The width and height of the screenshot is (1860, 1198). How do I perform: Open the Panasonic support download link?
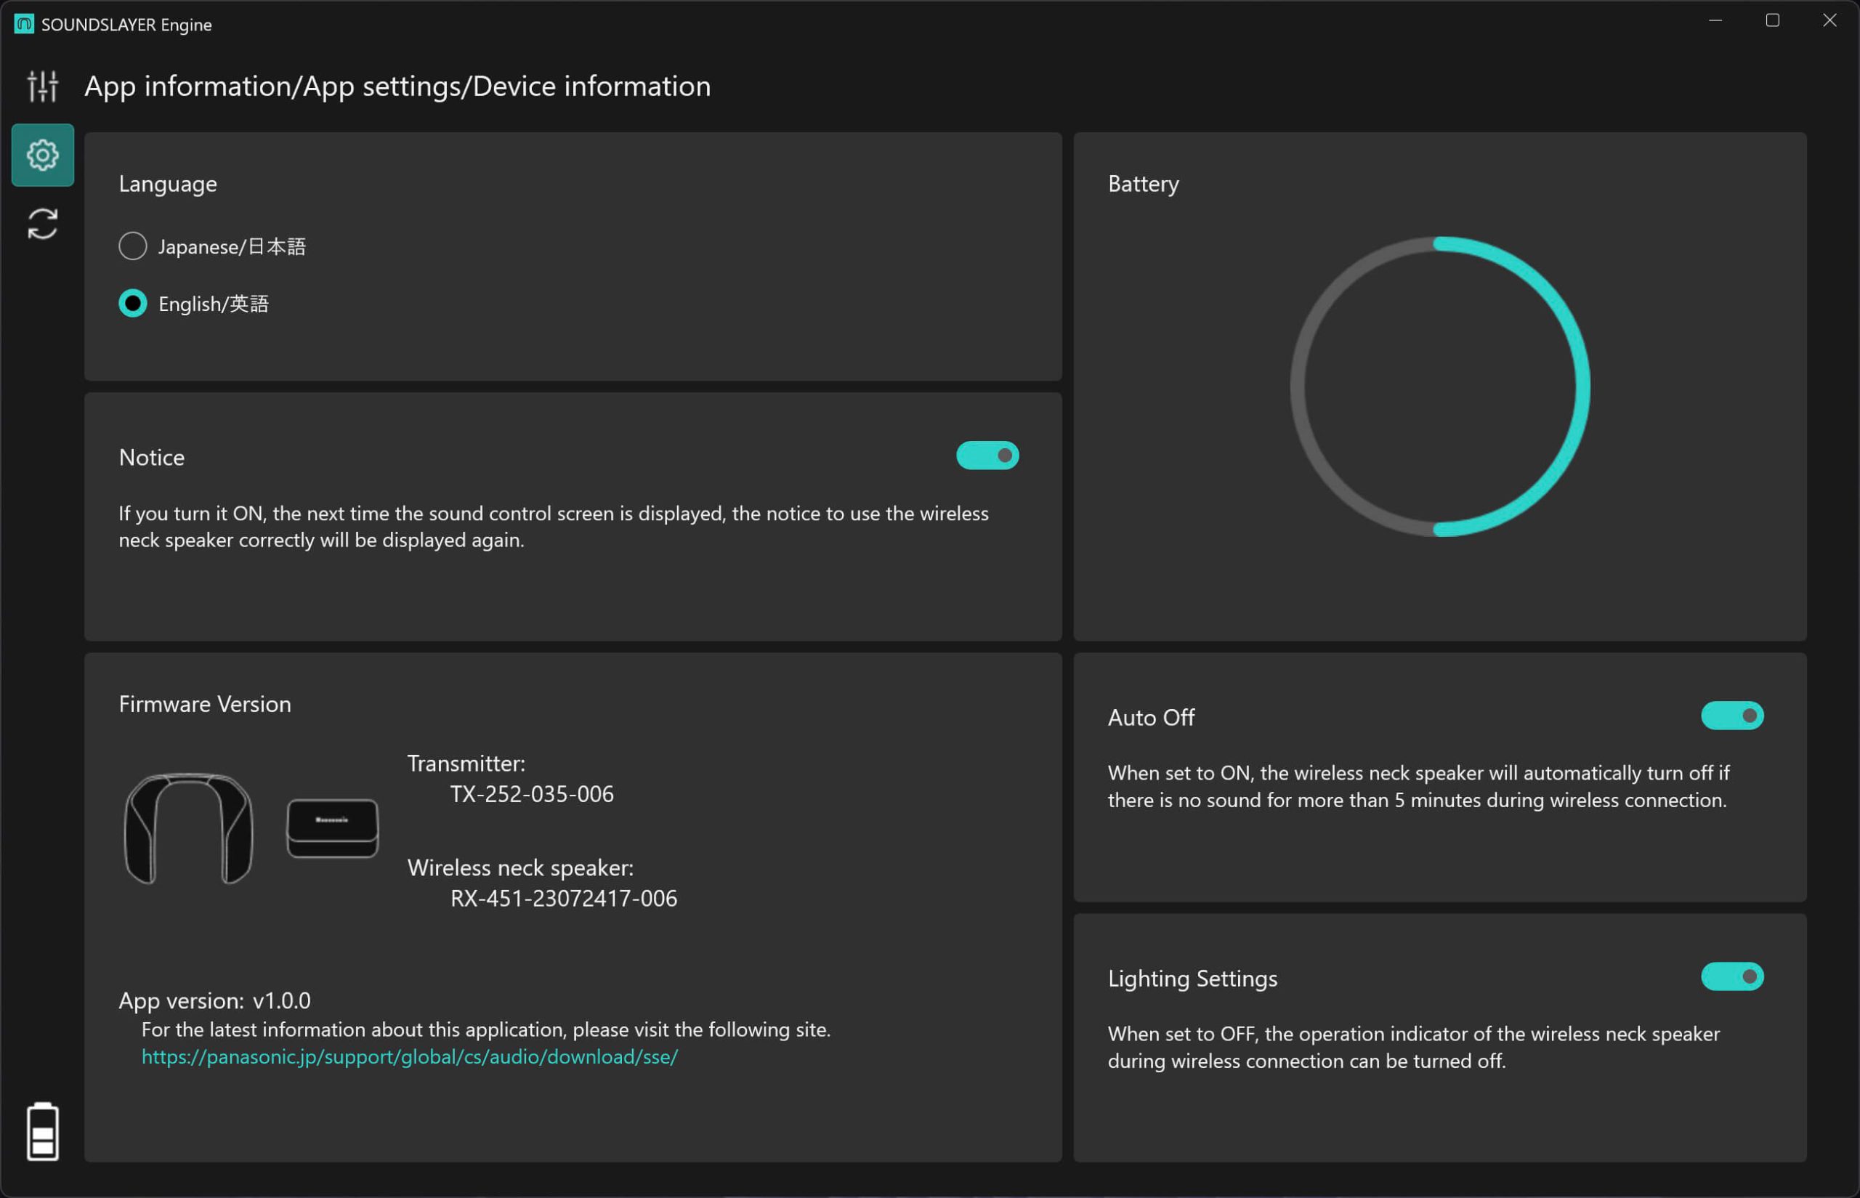click(x=409, y=1056)
